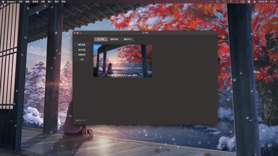Click the CPU usage indicator in the menu bar
278x156 pixels.
click(225, 2)
